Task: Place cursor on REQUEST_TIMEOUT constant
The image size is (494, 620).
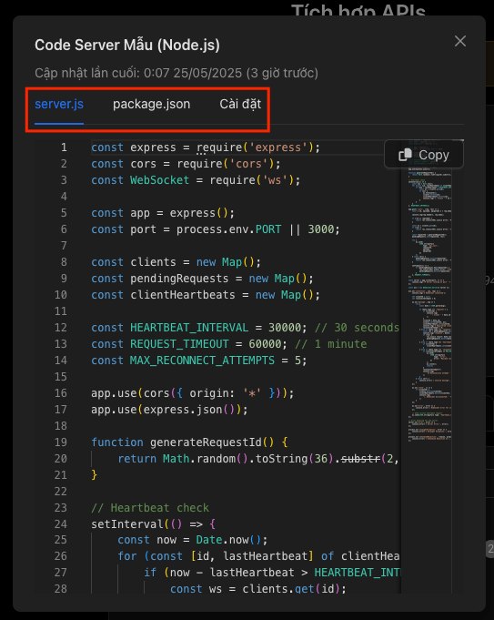Action: pyautogui.click(x=179, y=344)
